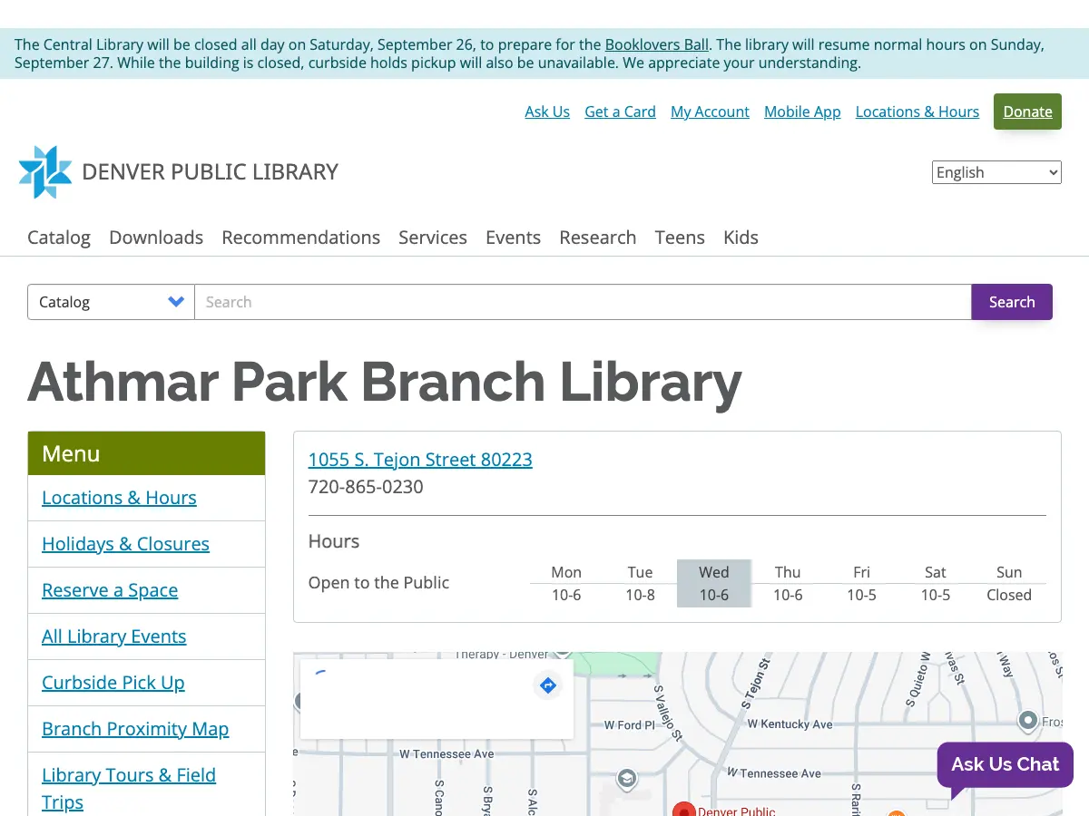Click the Wed hours column header

(x=713, y=572)
